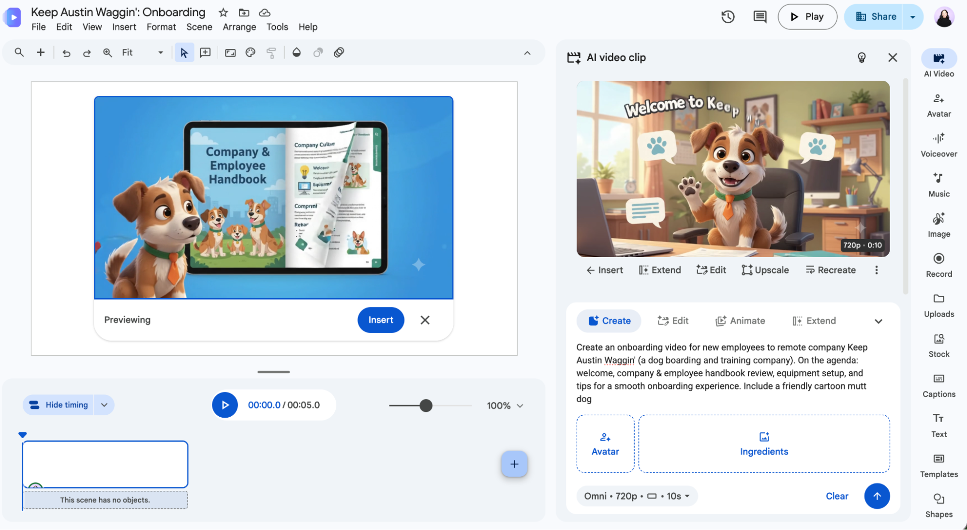This screenshot has width=967, height=530.
Task: Expand the Share button dropdown arrow
Action: click(x=912, y=17)
